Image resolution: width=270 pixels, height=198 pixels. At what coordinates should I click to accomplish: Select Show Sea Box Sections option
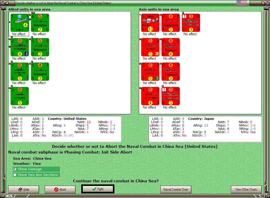(36, 175)
